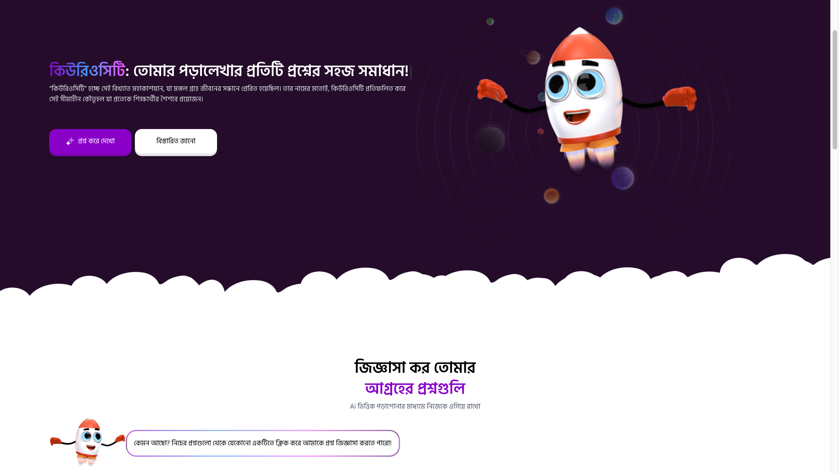
Task: Click the "জিজ্ঞাসা কর তোমার" black heading
Action: coord(415,367)
